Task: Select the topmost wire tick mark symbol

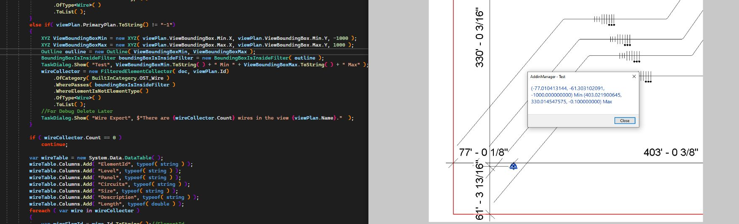Action: tap(604, 19)
